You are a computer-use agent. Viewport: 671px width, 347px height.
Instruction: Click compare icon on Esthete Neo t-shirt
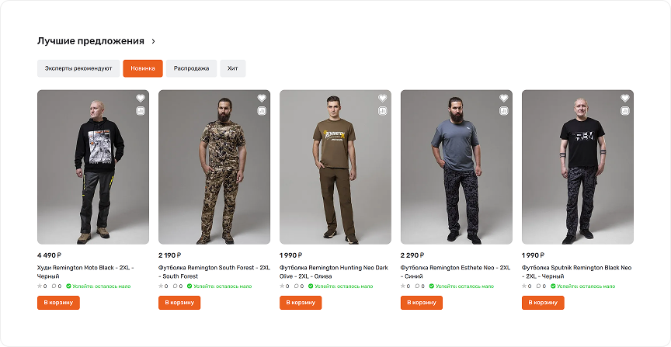click(x=504, y=111)
